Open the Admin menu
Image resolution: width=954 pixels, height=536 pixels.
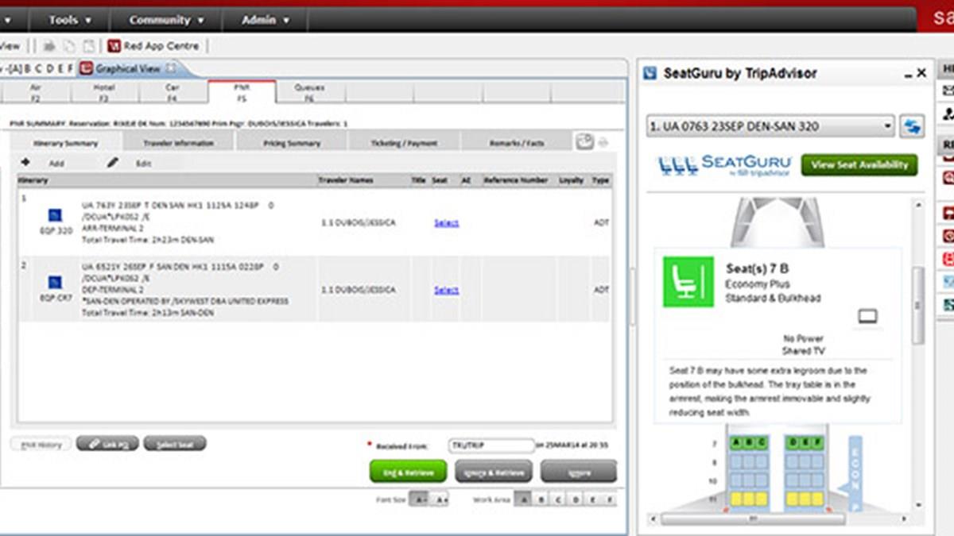(x=265, y=20)
